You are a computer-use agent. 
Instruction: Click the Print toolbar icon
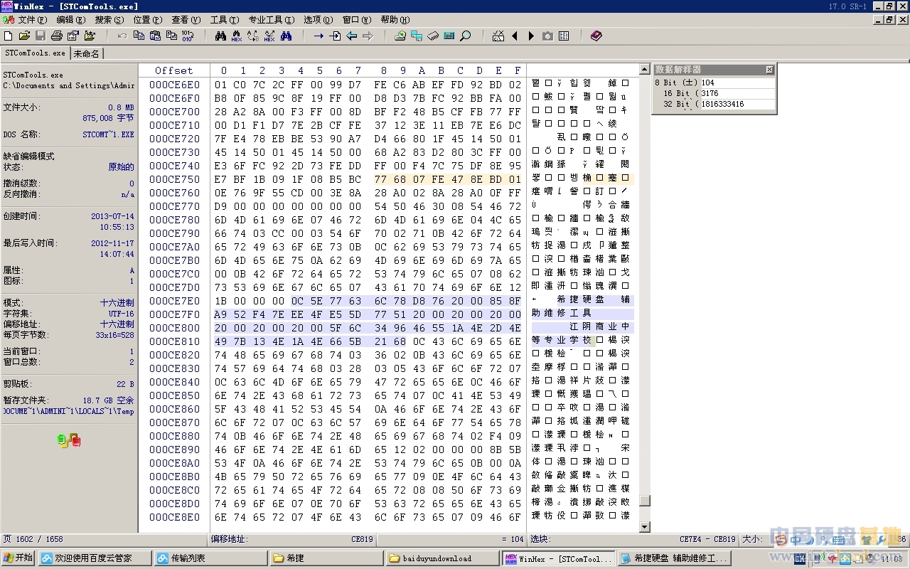click(x=57, y=36)
